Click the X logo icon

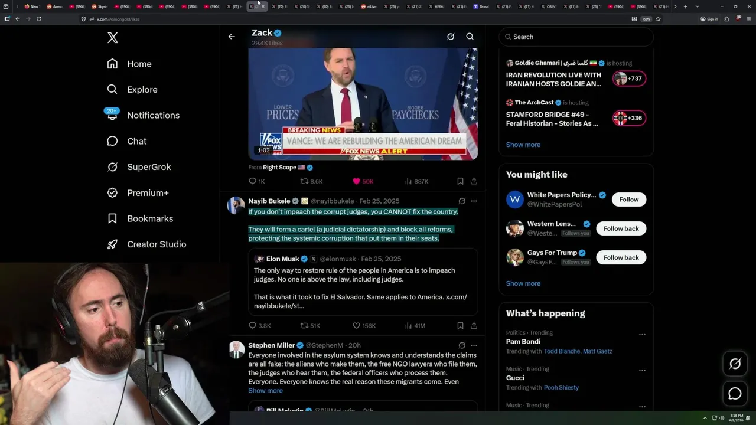[113, 38]
